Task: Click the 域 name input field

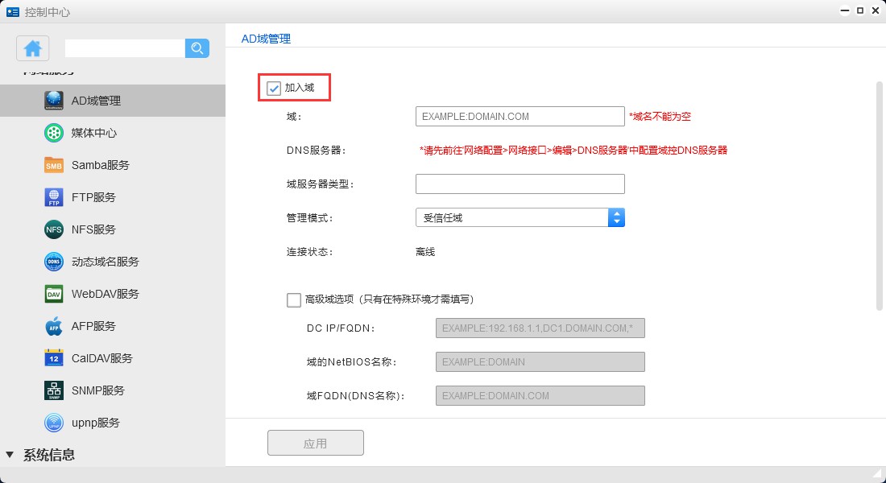Action: [520, 117]
